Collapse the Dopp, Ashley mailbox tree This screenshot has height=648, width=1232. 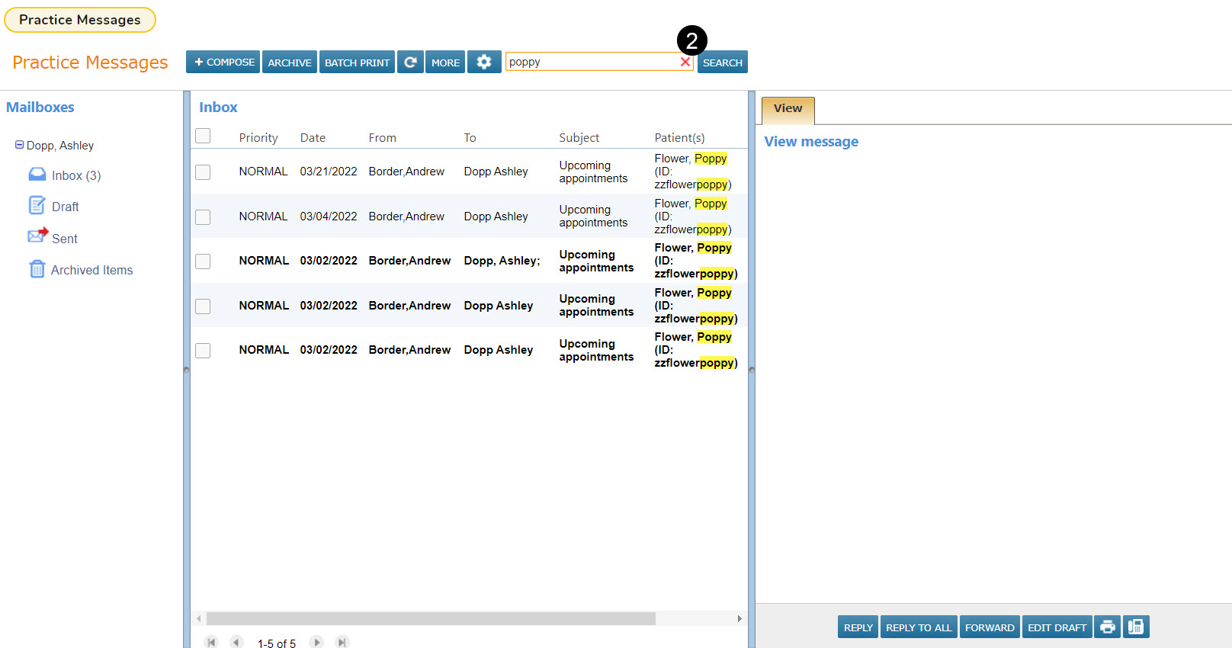point(19,145)
